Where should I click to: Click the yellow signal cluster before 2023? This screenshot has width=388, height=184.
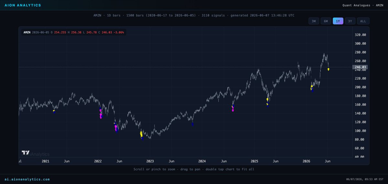(141, 134)
